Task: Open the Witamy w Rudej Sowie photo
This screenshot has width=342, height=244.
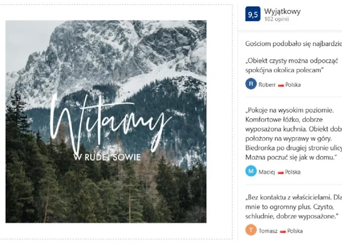Action: coord(106,122)
